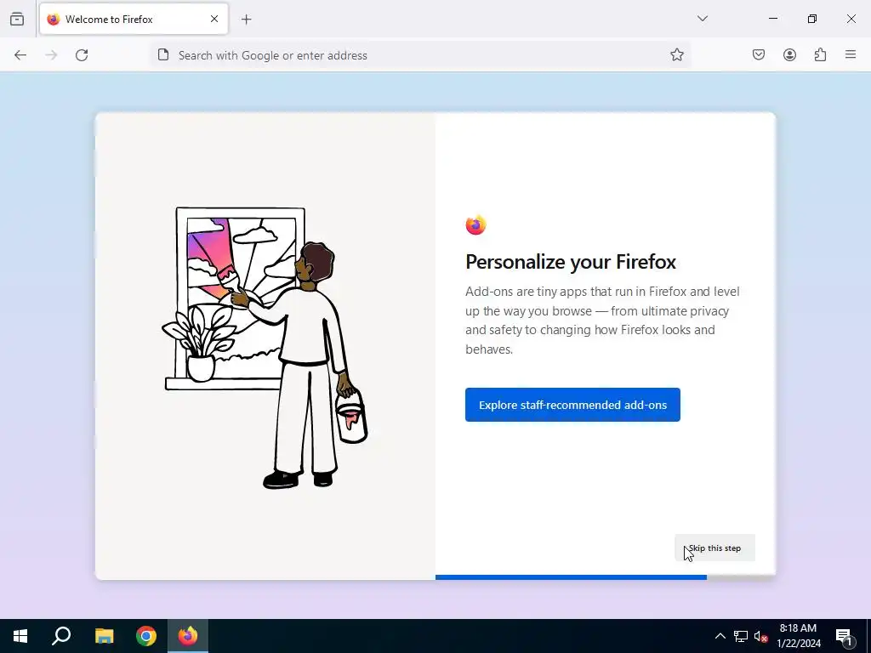The image size is (871, 653).
Task: Reload the current page
Action: [x=82, y=55]
